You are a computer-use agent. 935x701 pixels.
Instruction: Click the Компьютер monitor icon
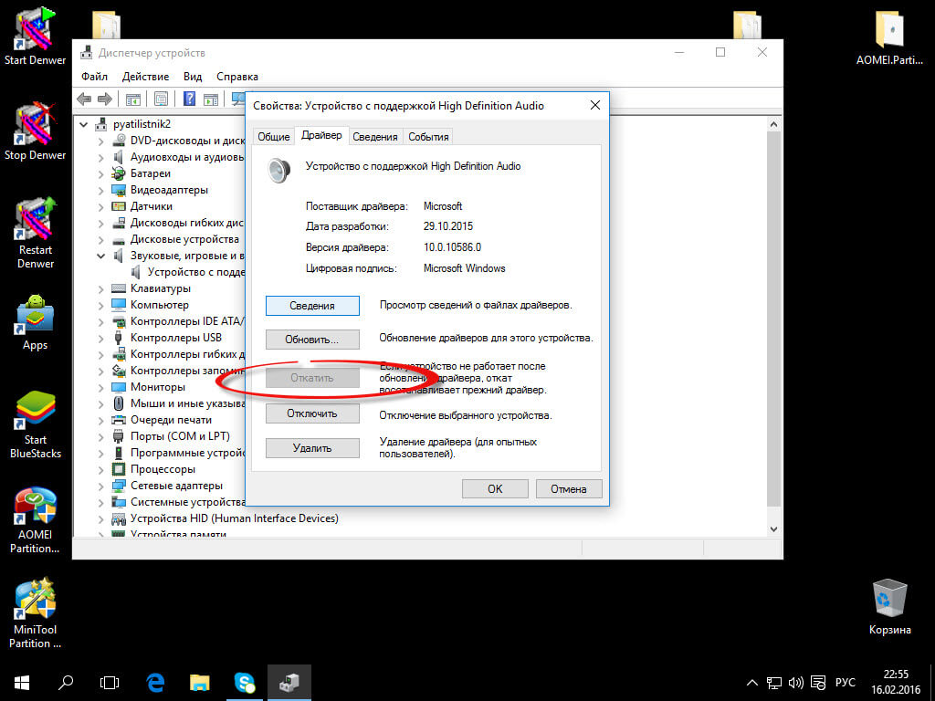[x=118, y=305]
